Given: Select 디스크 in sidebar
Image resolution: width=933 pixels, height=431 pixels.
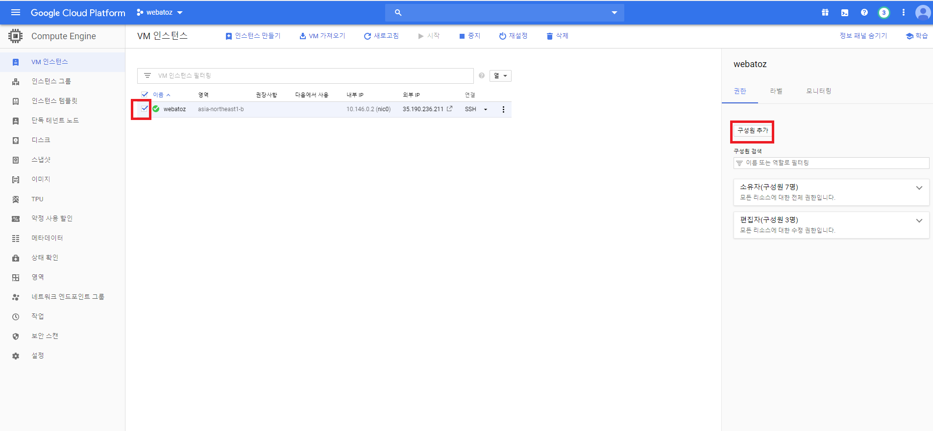Looking at the screenshot, I should coord(41,140).
